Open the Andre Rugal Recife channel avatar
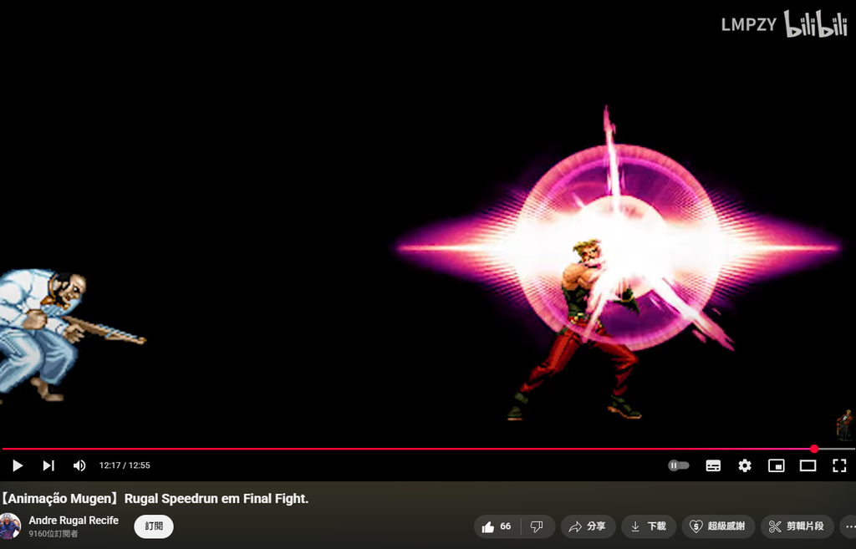 tap(10, 526)
